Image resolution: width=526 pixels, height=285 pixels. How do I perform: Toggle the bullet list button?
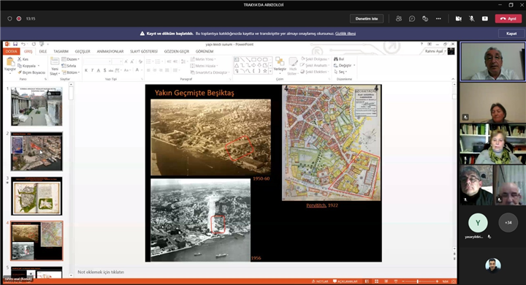coord(148,61)
